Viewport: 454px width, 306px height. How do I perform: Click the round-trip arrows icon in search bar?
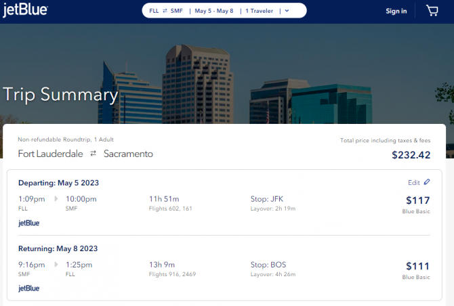click(x=165, y=11)
